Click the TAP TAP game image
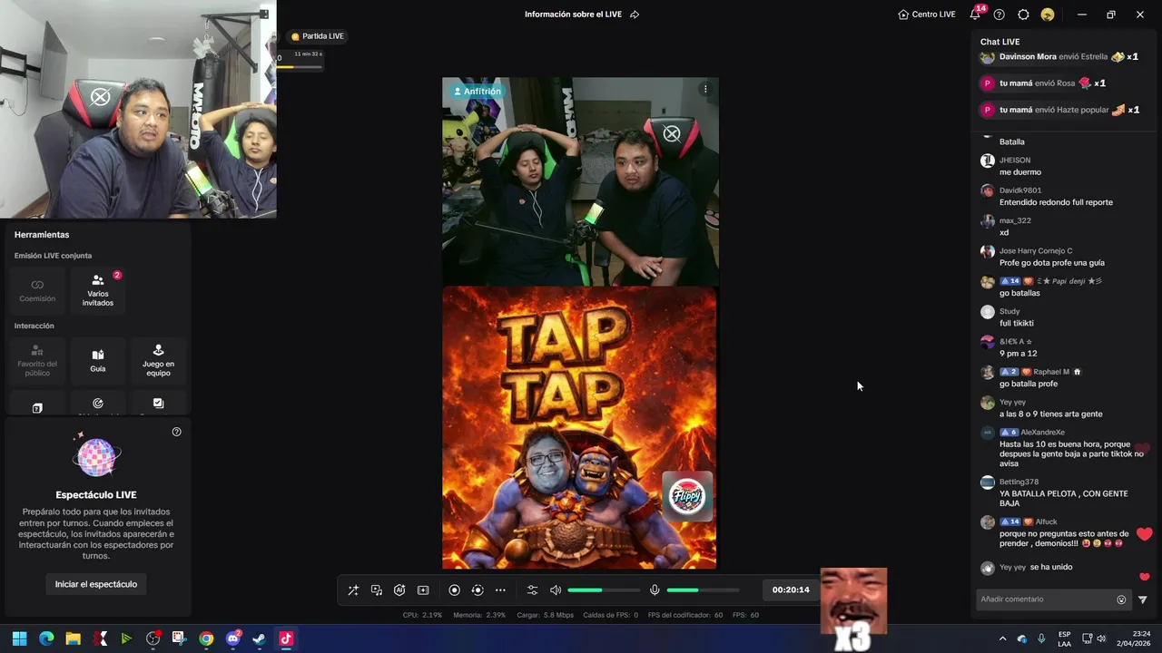Viewport: 1162px width, 653px height. pos(579,427)
